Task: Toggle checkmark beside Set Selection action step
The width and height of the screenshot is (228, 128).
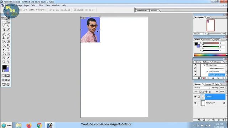Action: tap(195, 71)
